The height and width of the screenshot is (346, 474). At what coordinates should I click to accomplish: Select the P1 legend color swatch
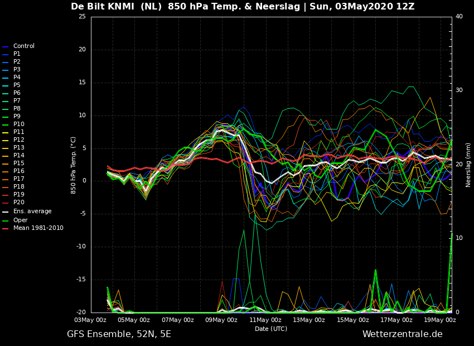coord(5,55)
